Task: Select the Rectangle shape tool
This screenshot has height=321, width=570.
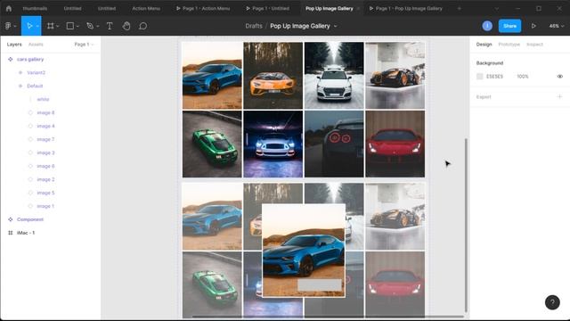Action: [x=70, y=26]
